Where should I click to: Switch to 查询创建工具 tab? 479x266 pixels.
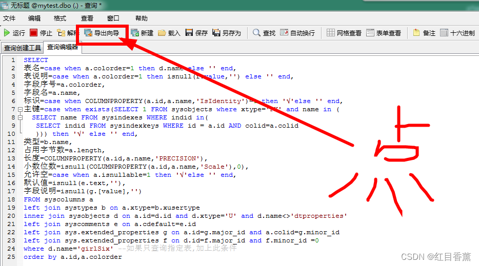[x=22, y=48]
